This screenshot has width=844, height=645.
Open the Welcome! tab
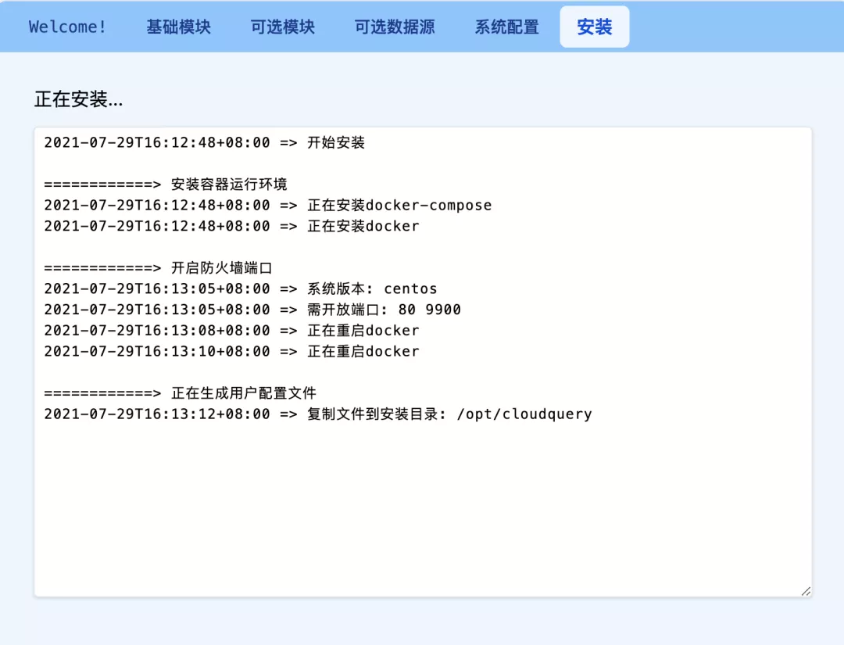[x=67, y=27]
